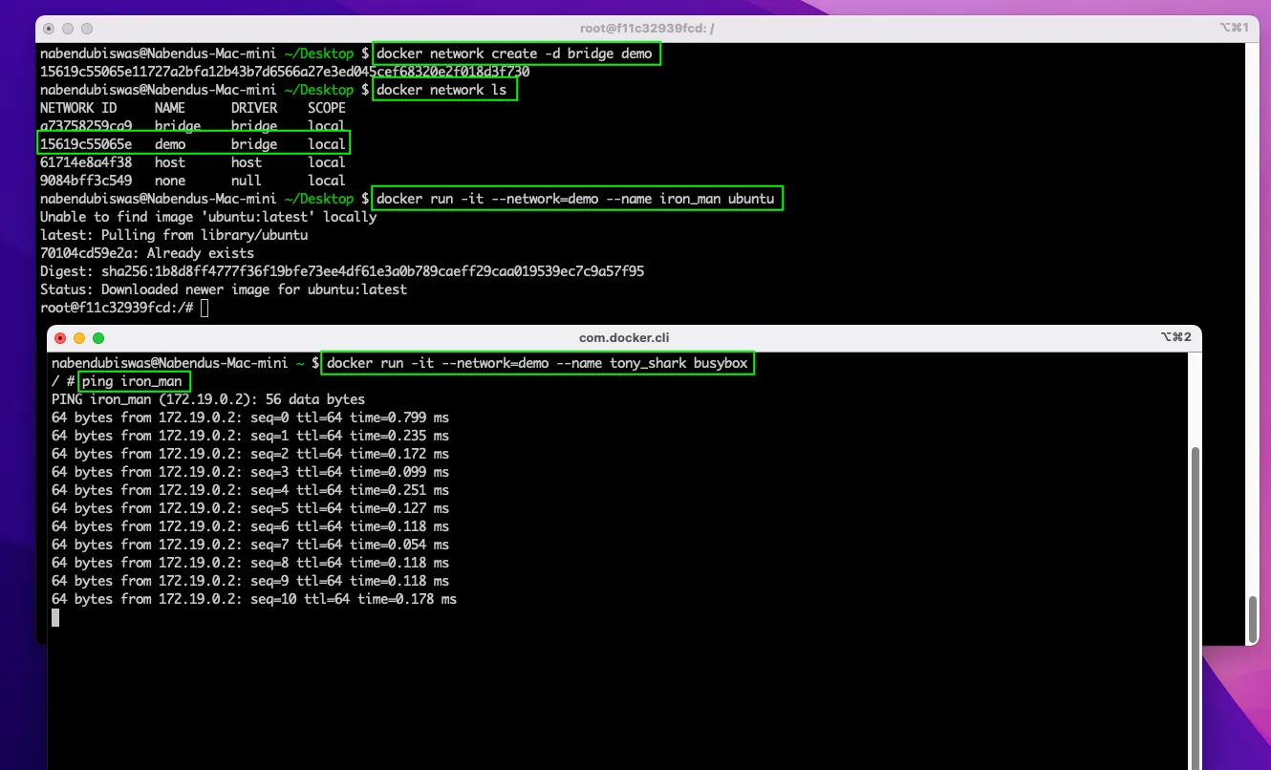1271x770 pixels.
Task: Click the window title 'root@f11c32939fcd: /'
Action: coord(646,29)
